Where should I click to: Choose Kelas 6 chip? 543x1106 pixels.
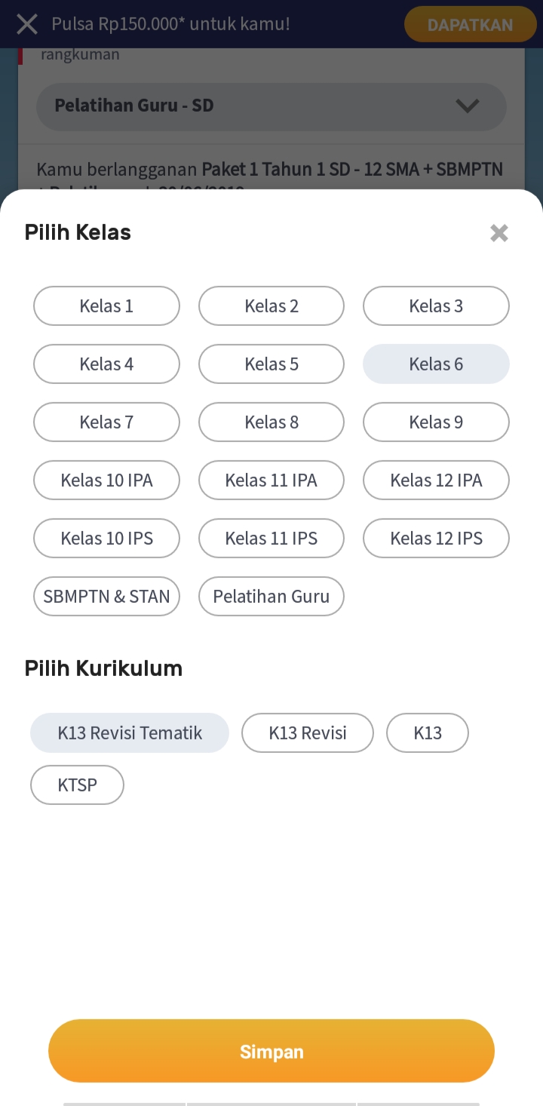pos(436,364)
